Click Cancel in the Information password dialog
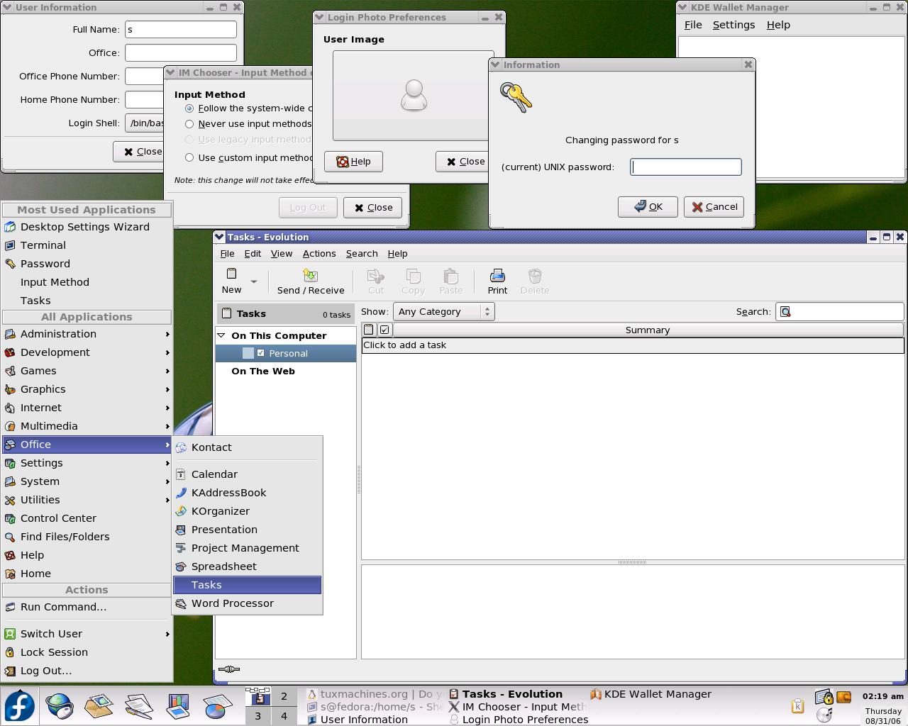 pos(714,207)
